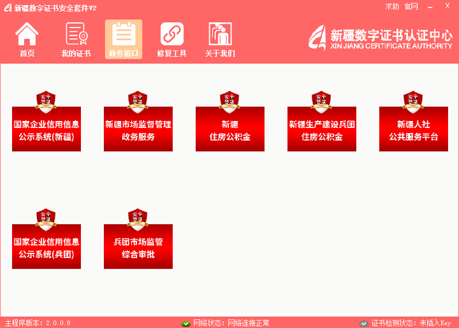Click shield badge above 新疆市场监督管理政务服务
This screenshot has width=459, height=328.
tap(138, 102)
